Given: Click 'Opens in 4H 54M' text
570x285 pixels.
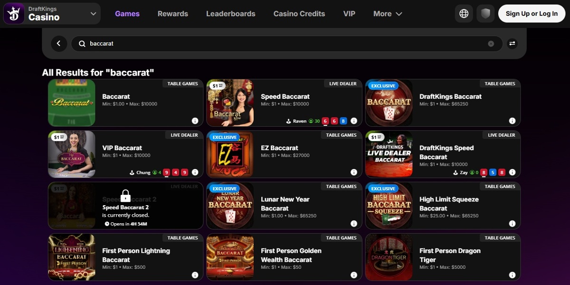Looking at the screenshot, I should pos(129,224).
